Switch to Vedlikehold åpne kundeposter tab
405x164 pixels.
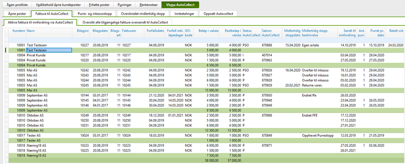(58, 5)
